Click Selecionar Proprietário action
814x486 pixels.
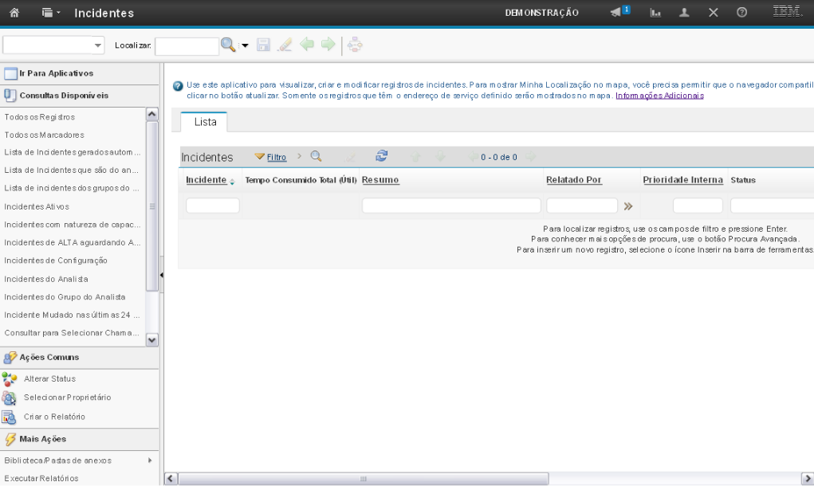tap(67, 398)
